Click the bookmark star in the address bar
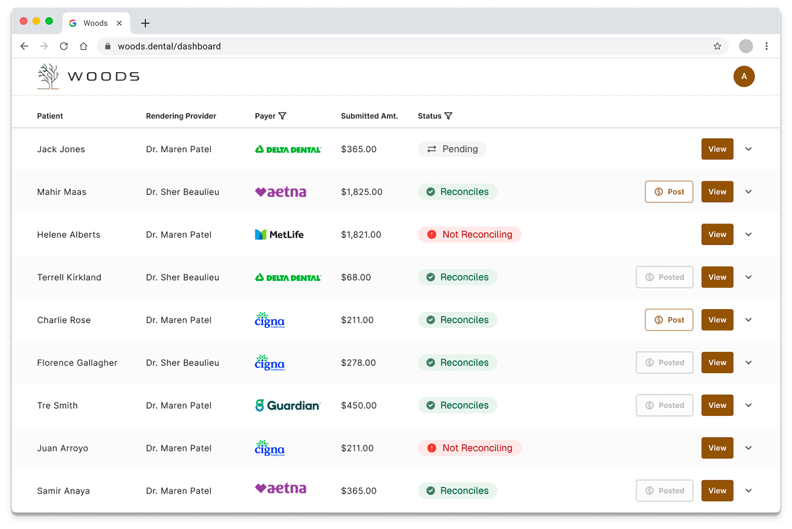Viewport: 792px width, 529px height. click(717, 46)
